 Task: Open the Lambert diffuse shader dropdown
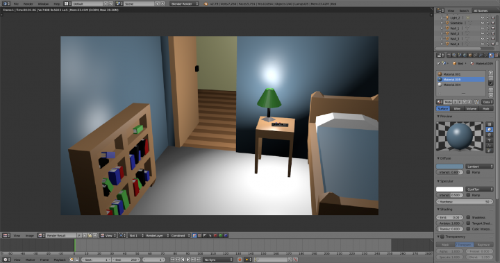pos(479,167)
